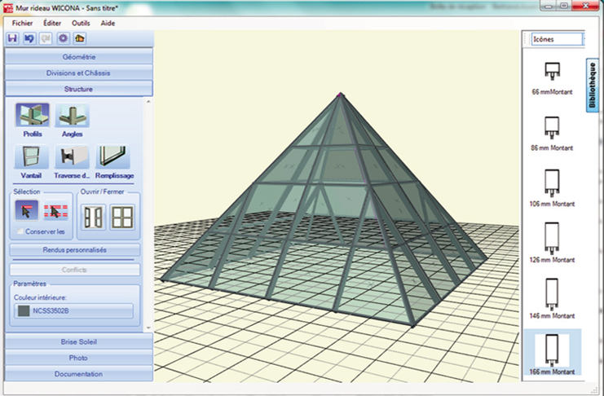The height and width of the screenshot is (396, 604).
Task: Expand the Brise Soleil section
Action: coord(78,342)
